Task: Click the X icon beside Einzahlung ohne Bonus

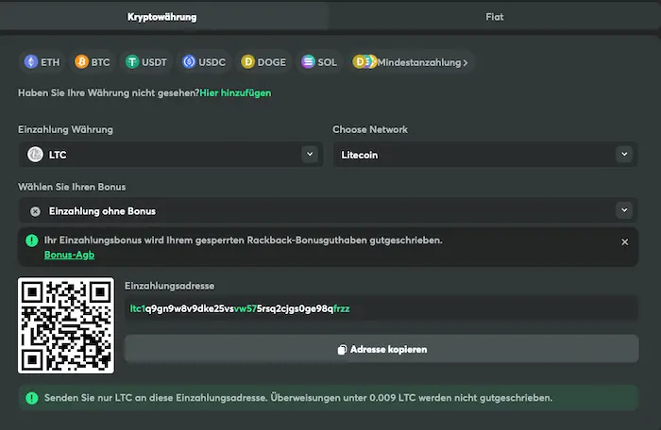Action: click(36, 211)
